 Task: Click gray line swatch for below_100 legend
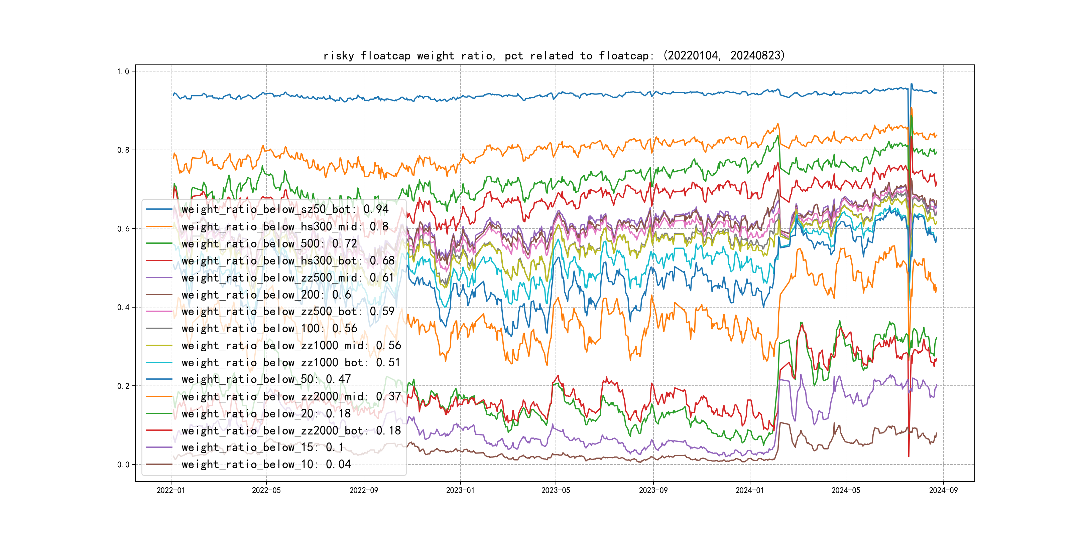(x=159, y=329)
